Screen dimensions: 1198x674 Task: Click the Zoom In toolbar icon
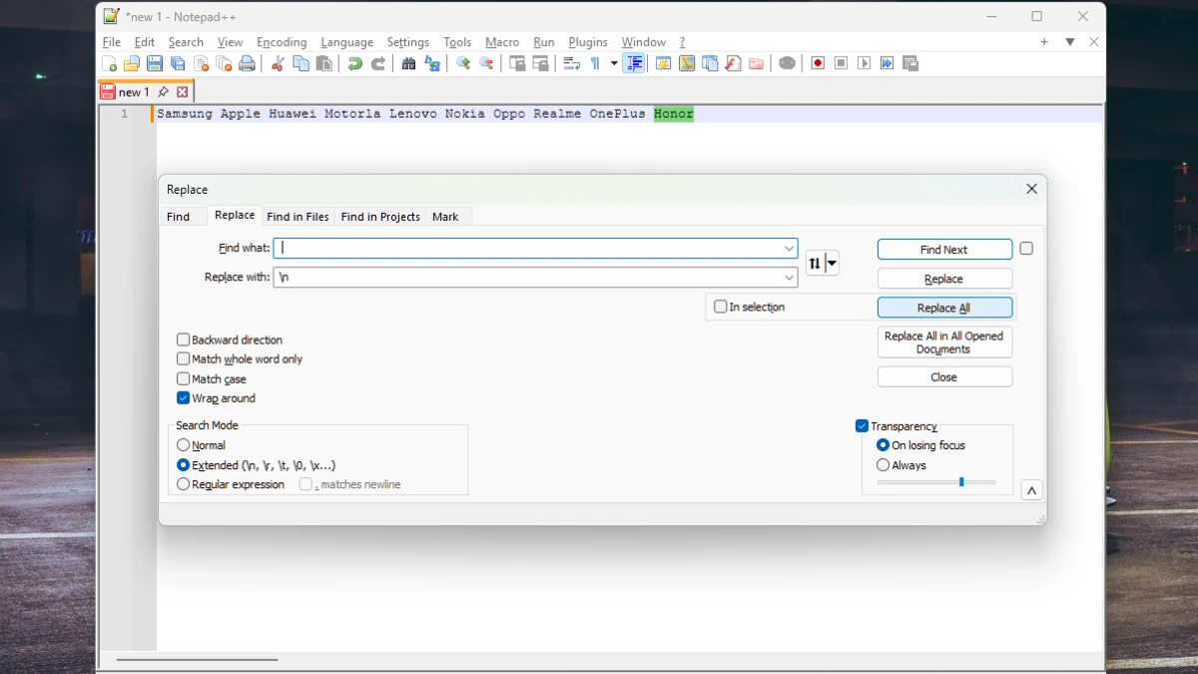[463, 63]
